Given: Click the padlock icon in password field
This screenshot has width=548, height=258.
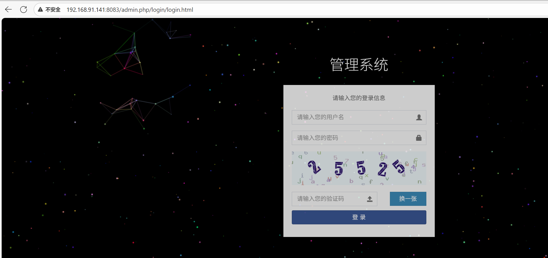Looking at the screenshot, I should (x=419, y=138).
